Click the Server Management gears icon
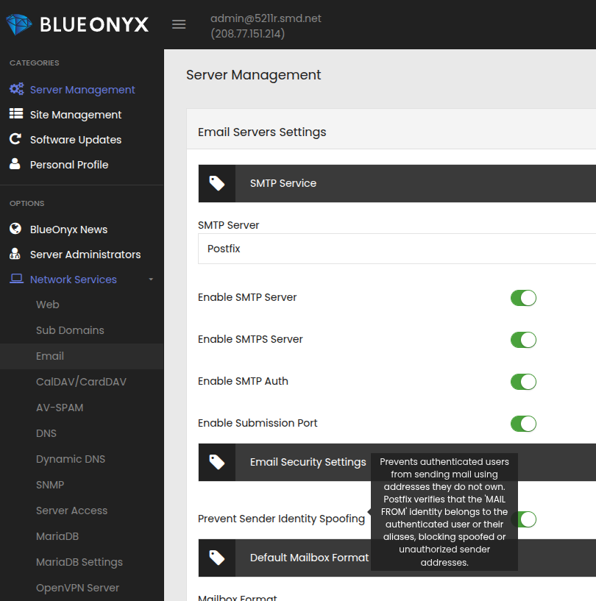Image resolution: width=596 pixels, height=601 pixels. [16, 90]
